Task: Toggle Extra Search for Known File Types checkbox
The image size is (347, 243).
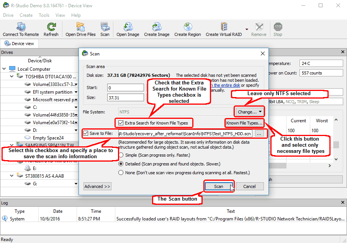Action: coord(121,123)
